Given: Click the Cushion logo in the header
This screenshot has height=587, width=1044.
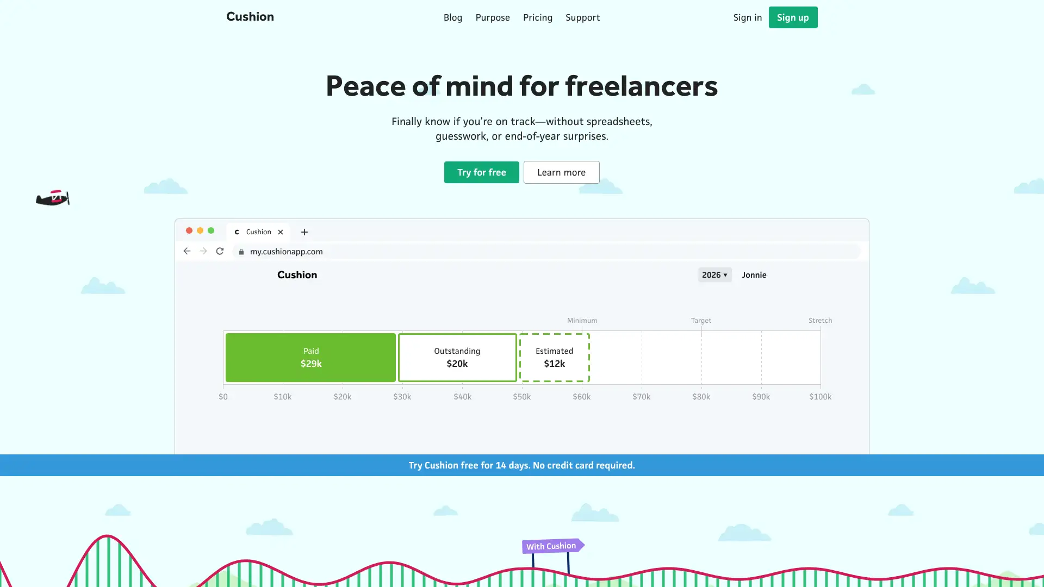Looking at the screenshot, I should point(250,17).
